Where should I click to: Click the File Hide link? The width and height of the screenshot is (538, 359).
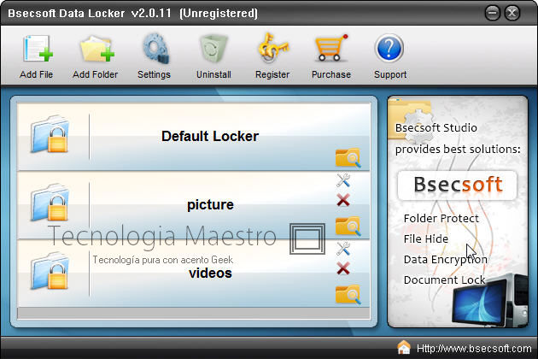click(426, 239)
